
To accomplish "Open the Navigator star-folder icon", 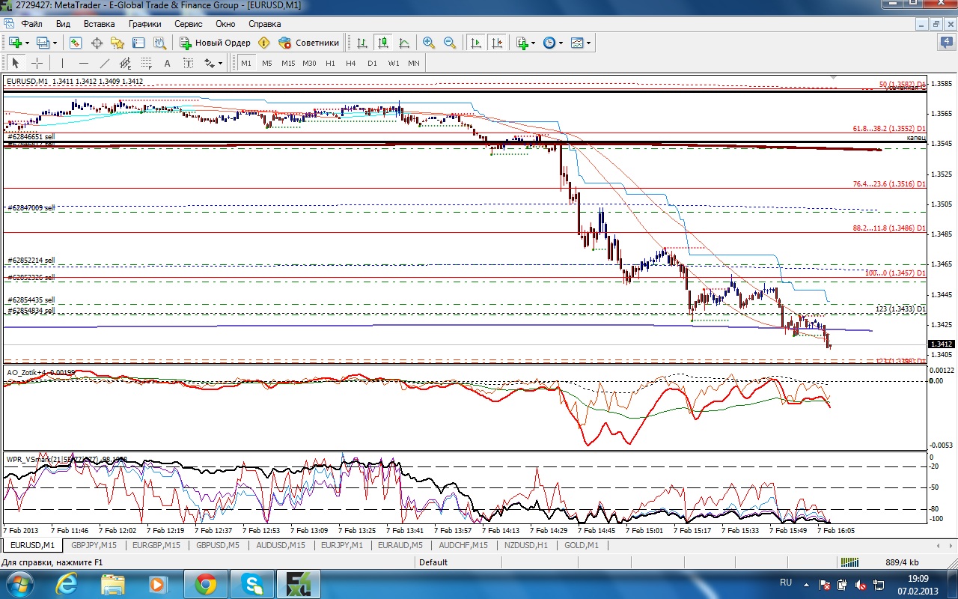I will (x=118, y=43).
